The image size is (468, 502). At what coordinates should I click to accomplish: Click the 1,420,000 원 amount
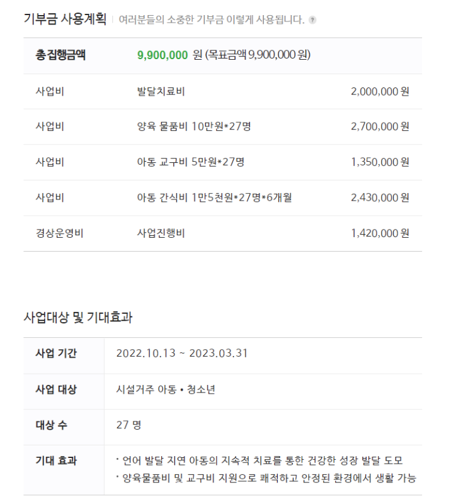380,233
